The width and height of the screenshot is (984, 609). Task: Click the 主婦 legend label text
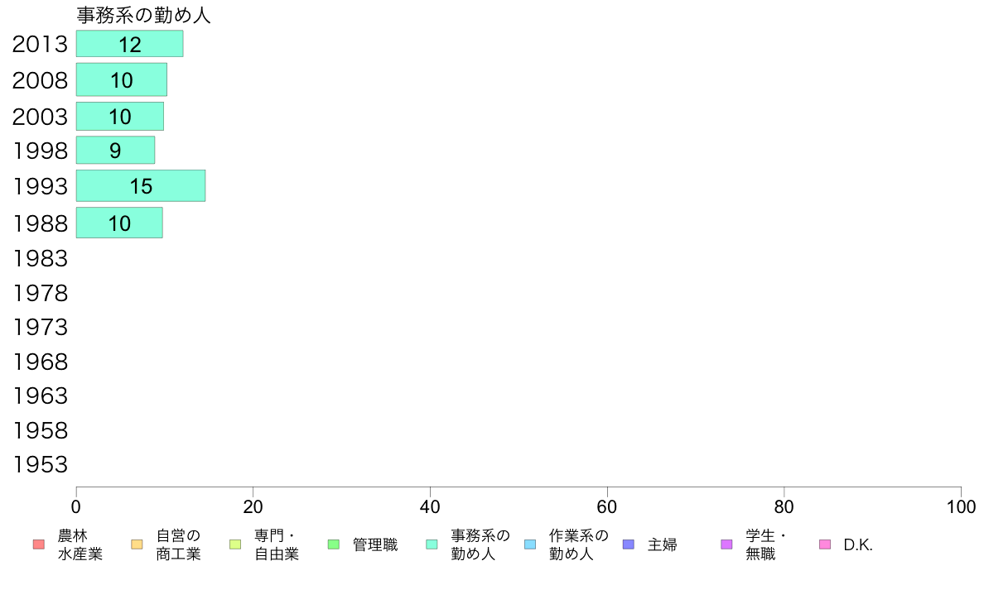tap(663, 544)
